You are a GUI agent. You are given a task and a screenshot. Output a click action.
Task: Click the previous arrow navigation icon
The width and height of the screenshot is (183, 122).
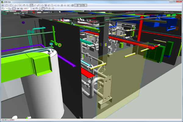58,5
